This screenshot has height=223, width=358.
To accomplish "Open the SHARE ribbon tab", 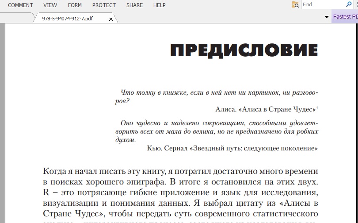I will 134,5.
